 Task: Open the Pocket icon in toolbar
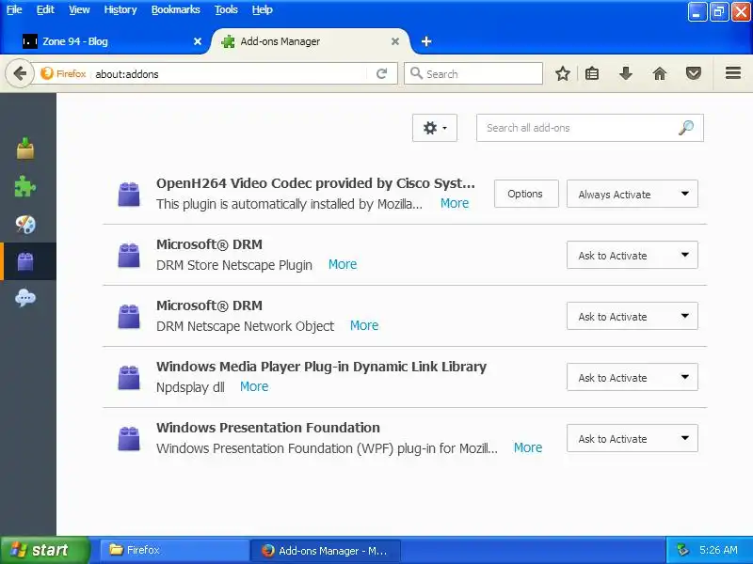(x=693, y=74)
